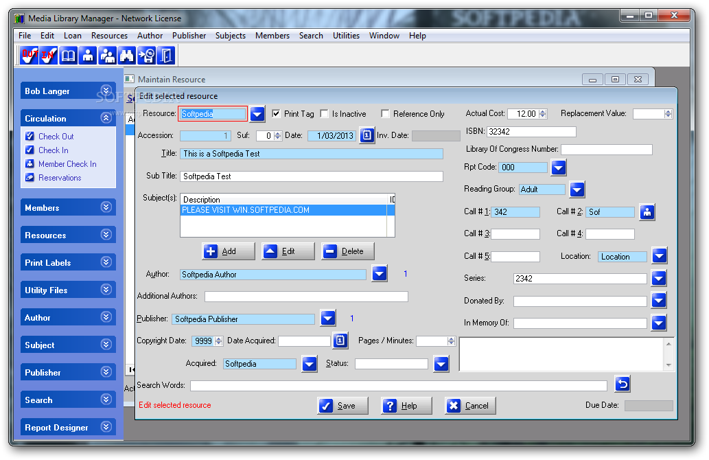The width and height of the screenshot is (709, 460).
Task: Toggle the Print Tag checkbox
Action: [276, 113]
